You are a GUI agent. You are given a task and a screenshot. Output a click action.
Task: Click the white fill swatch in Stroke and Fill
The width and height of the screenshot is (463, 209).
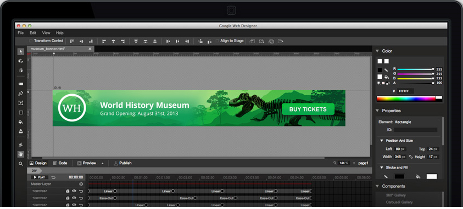click(431, 177)
